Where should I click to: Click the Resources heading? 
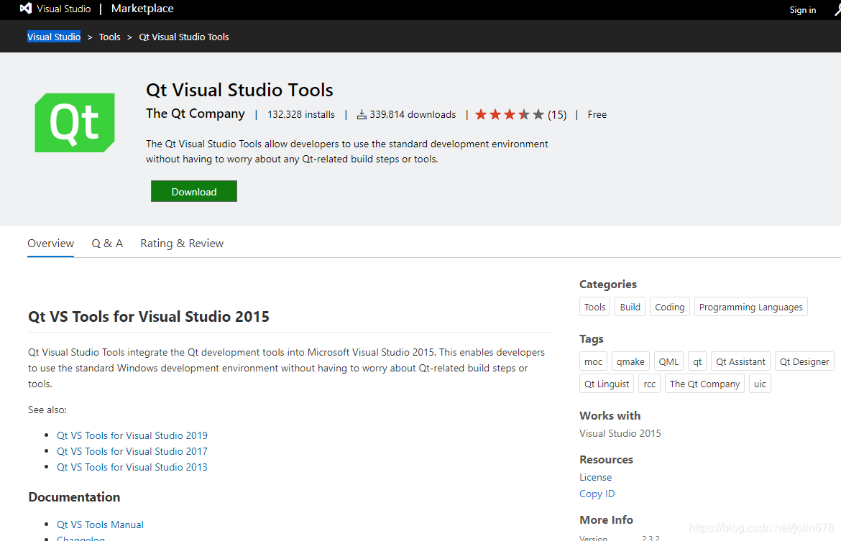(606, 460)
